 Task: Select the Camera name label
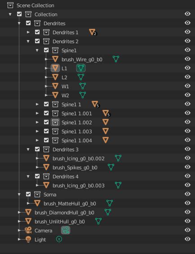[x=43, y=231]
